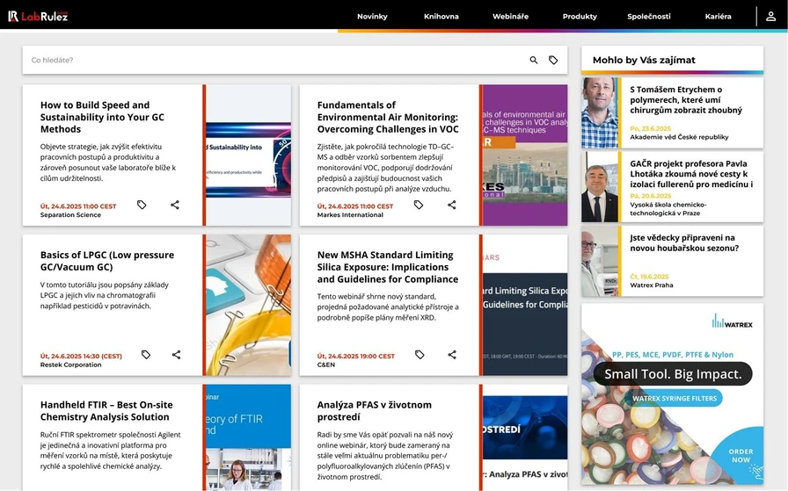Click GC Methods webinar thumbnail image
This screenshot has height=491, width=788.
click(248, 155)
